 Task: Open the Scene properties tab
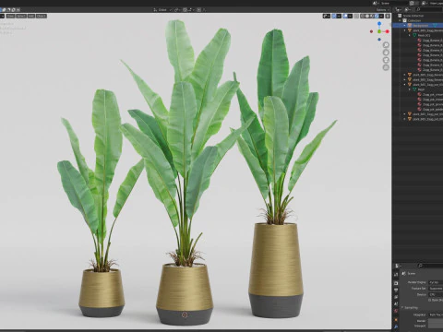[396, 303]
